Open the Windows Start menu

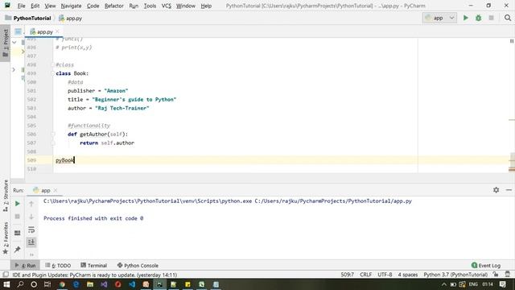click(6, 284)
